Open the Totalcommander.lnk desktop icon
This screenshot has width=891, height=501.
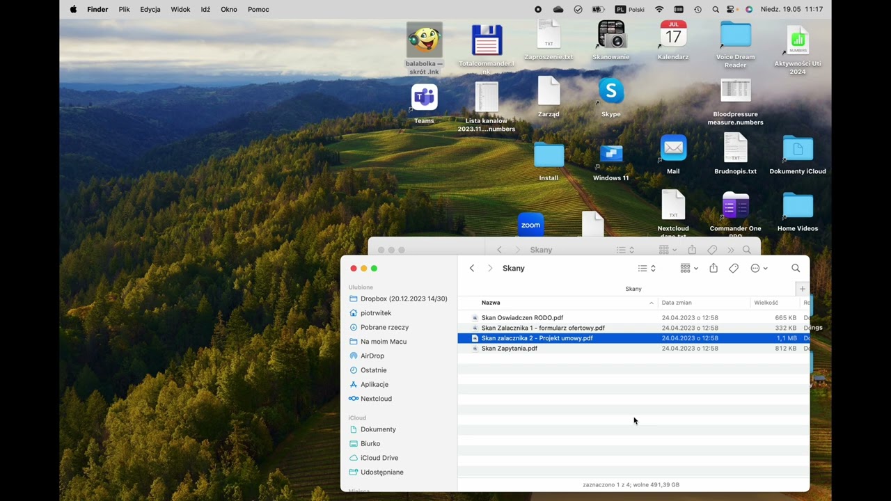487,40
